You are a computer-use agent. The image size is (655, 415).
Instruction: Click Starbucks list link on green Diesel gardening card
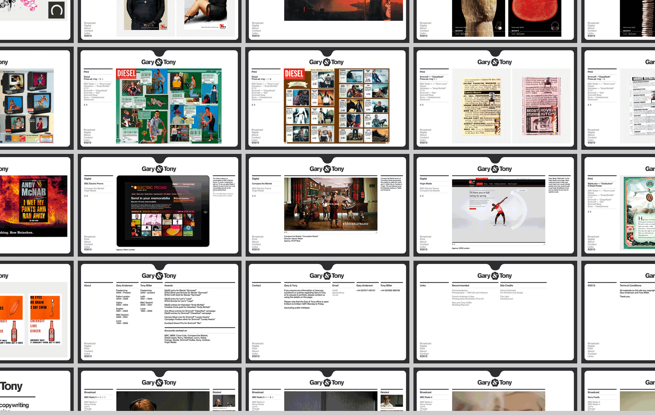click(88, 99)
